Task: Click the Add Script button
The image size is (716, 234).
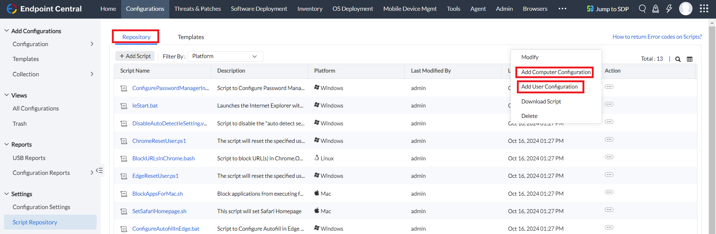Action: click(135, 56)
